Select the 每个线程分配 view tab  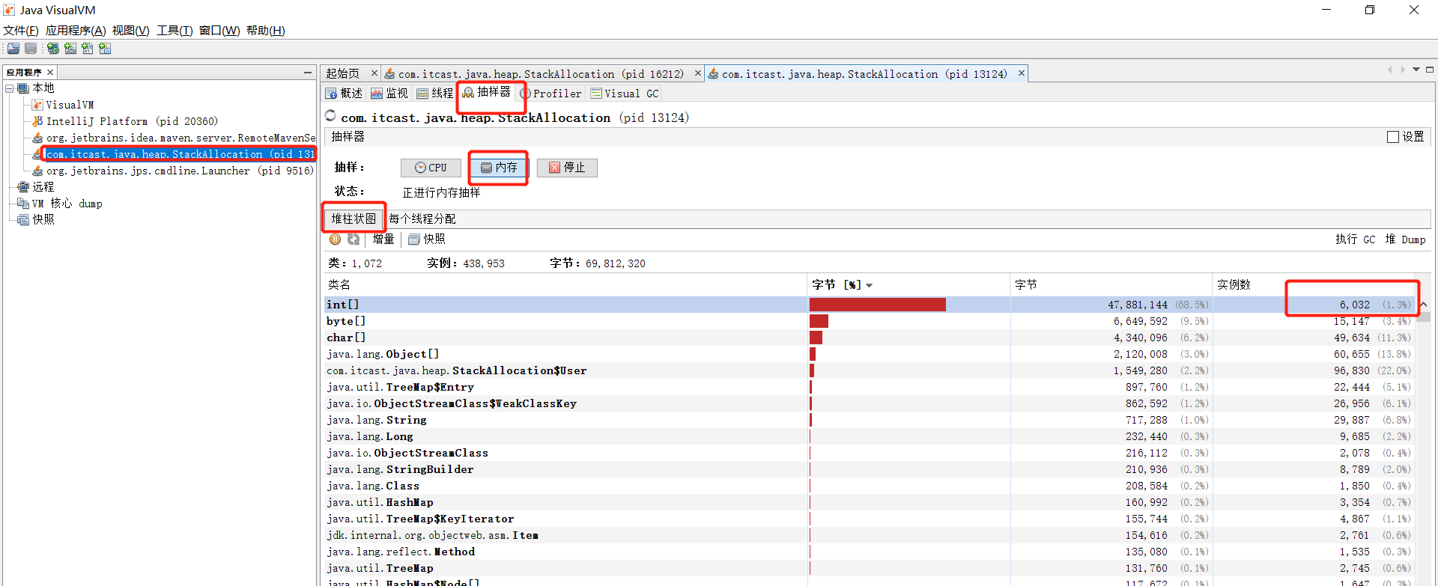422,219
